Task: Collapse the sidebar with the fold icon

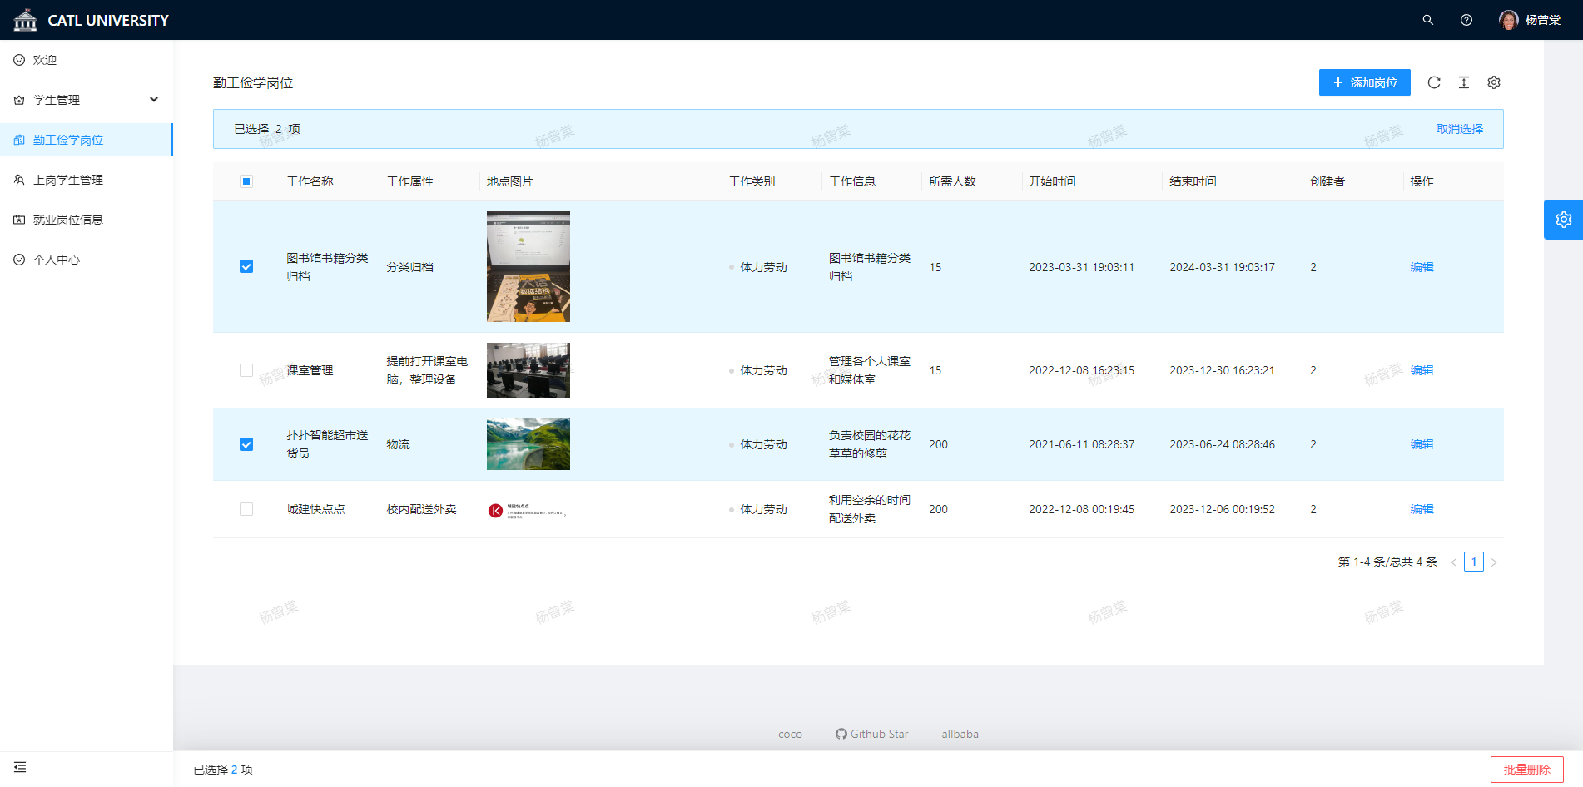Action: pyautogui.click(x=20, y=767)
